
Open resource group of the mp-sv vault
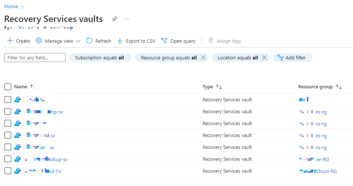[313, 112]
